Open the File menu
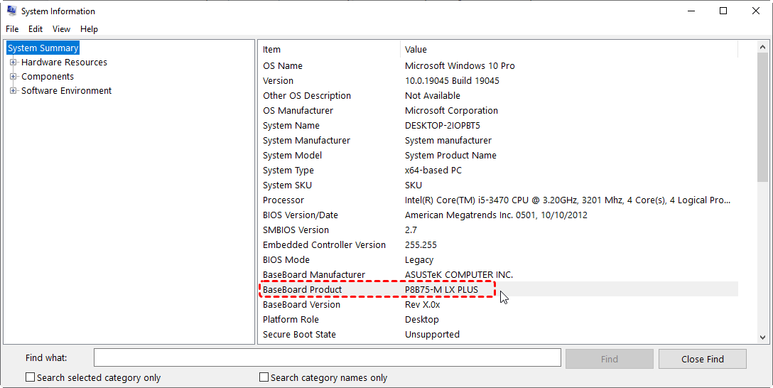This screenshot has height=388, width=773. [12, 29]
